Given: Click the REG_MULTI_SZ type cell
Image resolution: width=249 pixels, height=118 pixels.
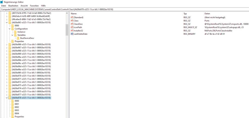Looking at the screenshot, I should (190, 27).
